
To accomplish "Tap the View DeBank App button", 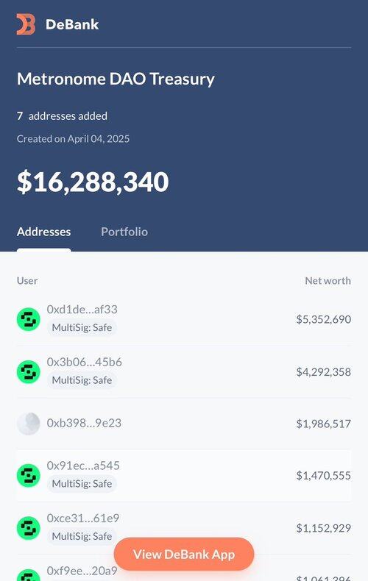I will (184, 555).
